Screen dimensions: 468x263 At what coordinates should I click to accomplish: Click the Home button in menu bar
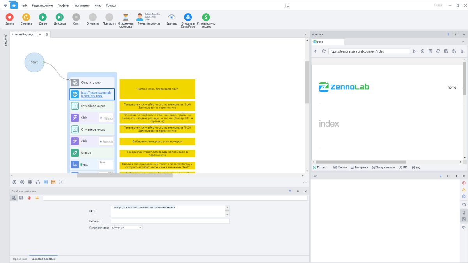tap(14, 5)
